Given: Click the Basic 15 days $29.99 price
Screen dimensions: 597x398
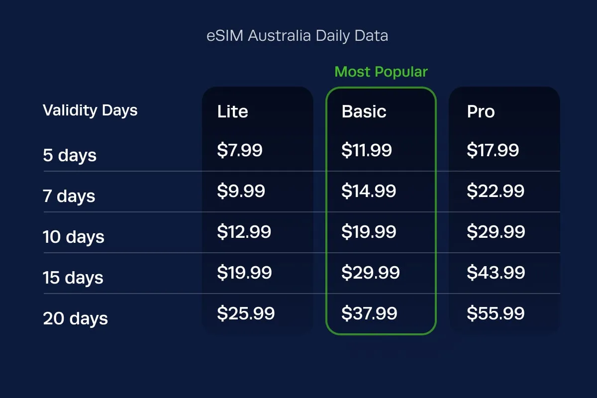Looking at the screenshot, I should [x=370, y=273].
